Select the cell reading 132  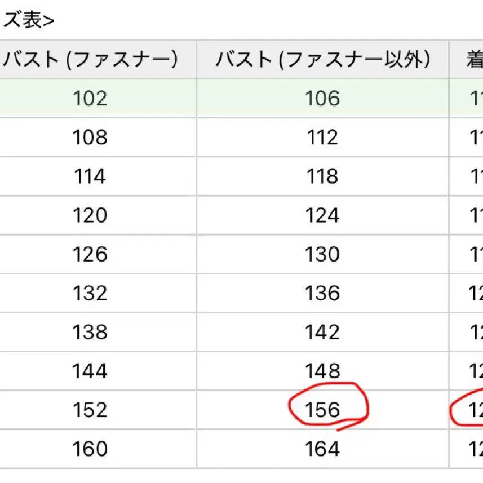90,293
